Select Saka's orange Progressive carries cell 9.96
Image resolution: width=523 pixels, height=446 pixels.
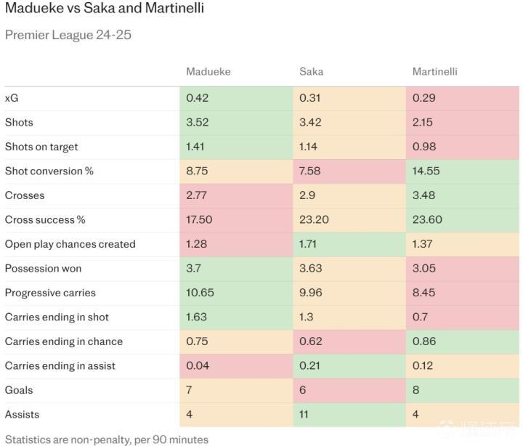(x=349, y=293)
